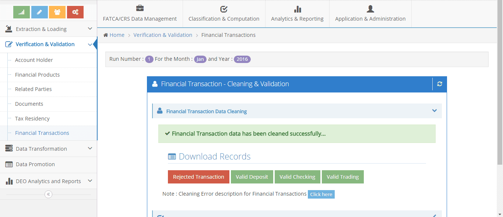This screenshot has width=503, height=217.
Task: Click the cleaned successfully message
Action: pyautogui.click(x=297, y=134)
